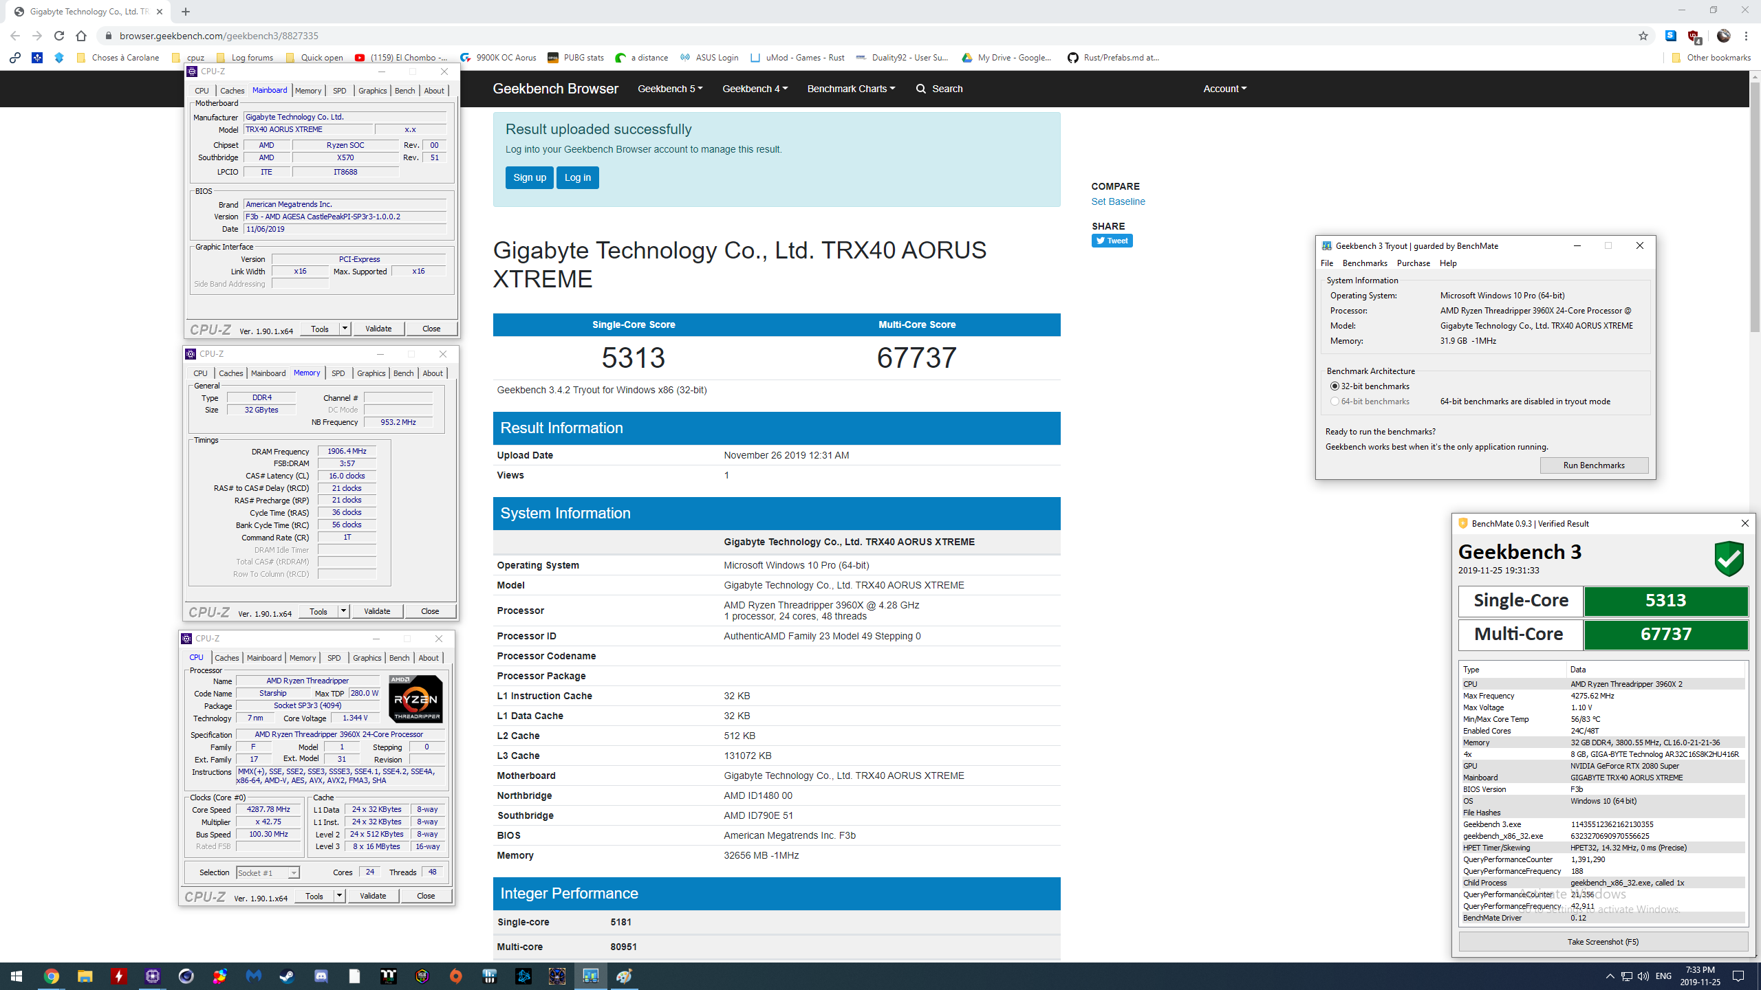Click the Geekbench Browser logo link
This screenshot has width=1761, height=990.
pyautogui.click(x=555, y=89)
